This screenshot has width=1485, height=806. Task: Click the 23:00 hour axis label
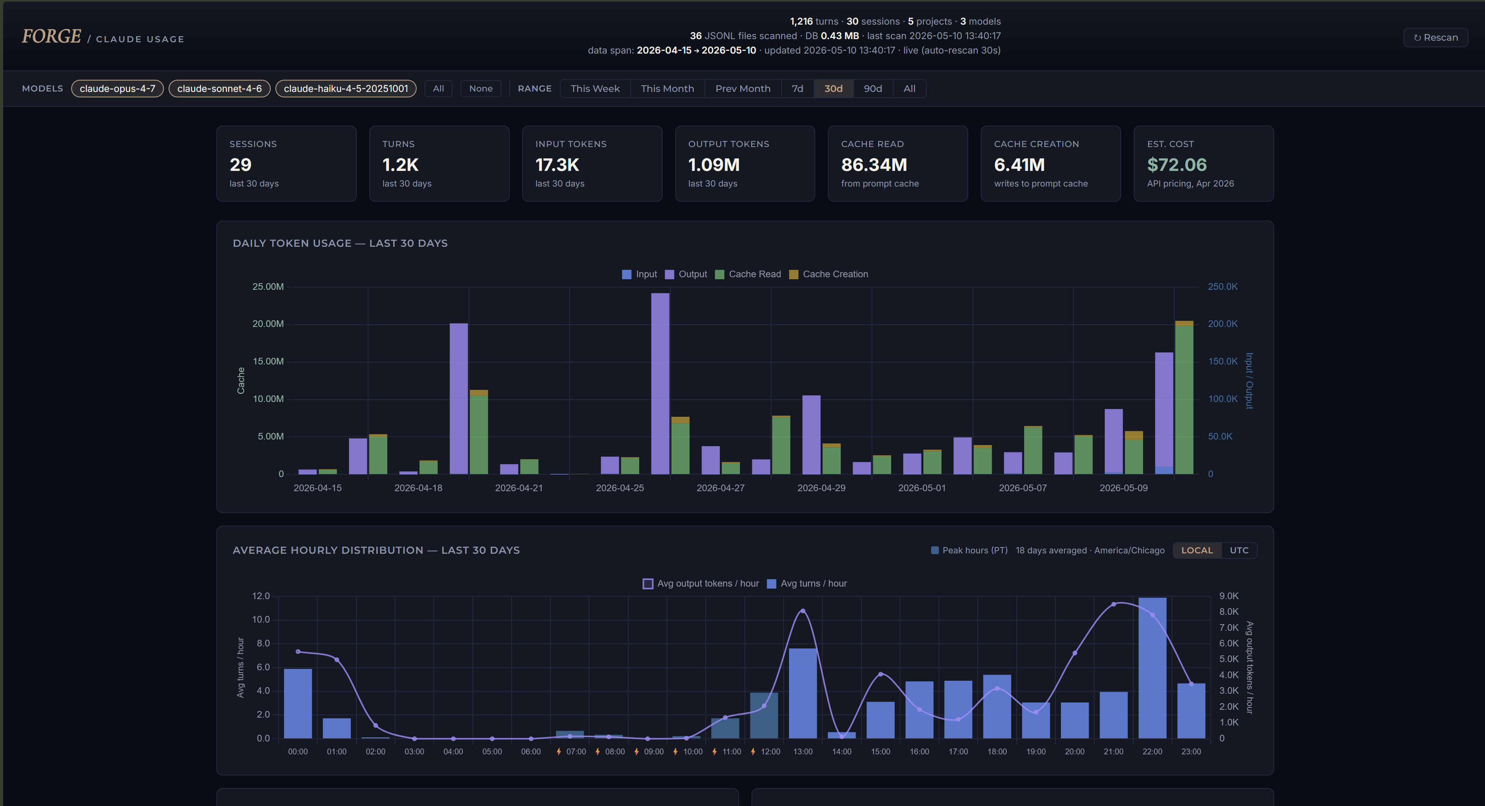pos(1191,752)
